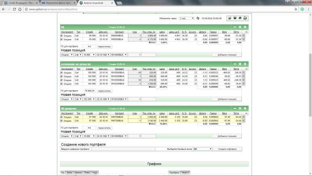Open Call type dropdown in Ri new position
The height and width of the screenshot is (176, 312).
click(x=78, y=55)
